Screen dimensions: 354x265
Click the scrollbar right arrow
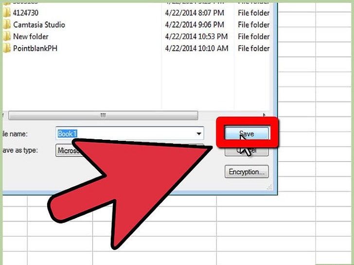(264, 115)
